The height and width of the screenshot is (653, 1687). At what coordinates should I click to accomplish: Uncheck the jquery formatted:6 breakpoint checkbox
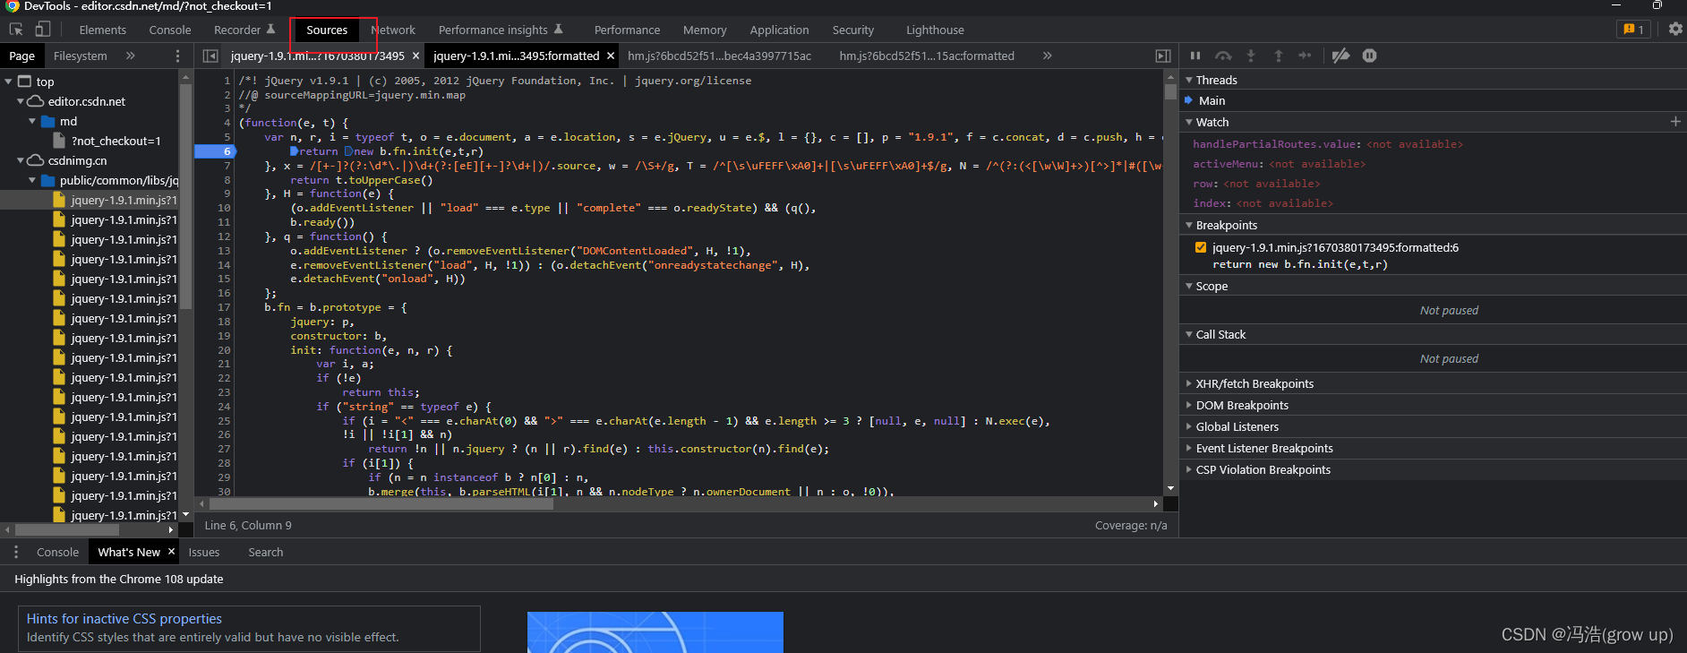(x=1201, y=247)
